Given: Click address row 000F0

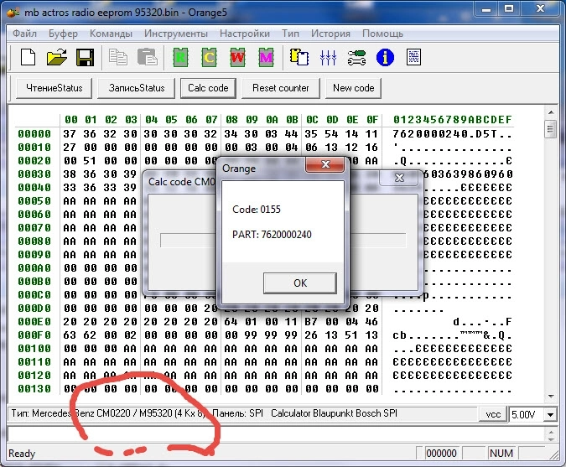Looking at the screenshot, I should [34, 335].
